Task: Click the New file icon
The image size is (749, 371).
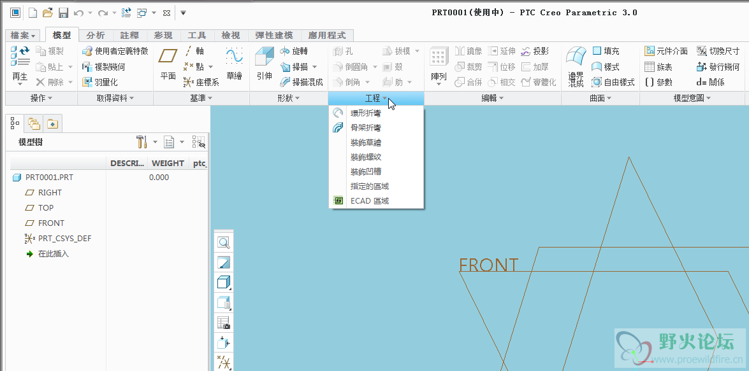Action: [33, 13]
